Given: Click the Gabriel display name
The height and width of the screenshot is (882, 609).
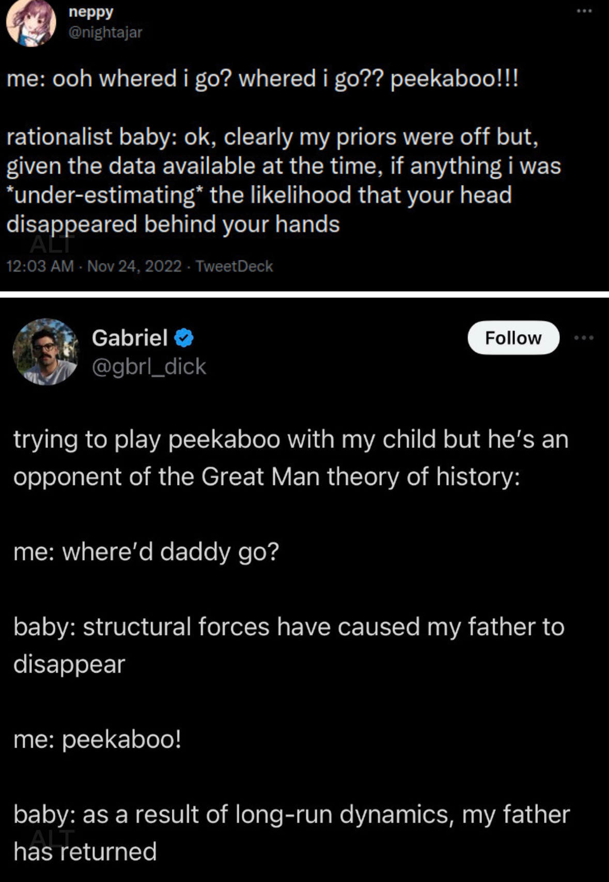Looking at the screenshot, I should [130, 338].
